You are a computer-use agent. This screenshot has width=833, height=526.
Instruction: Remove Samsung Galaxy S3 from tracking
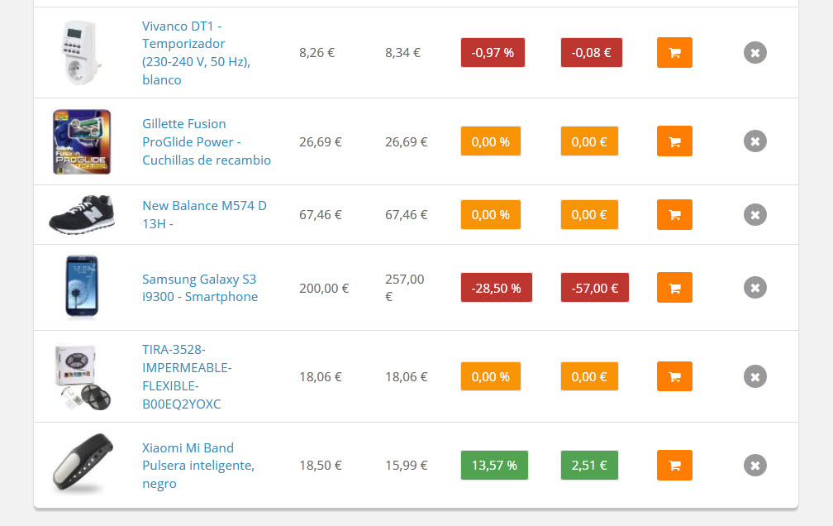tap(754, 288)
